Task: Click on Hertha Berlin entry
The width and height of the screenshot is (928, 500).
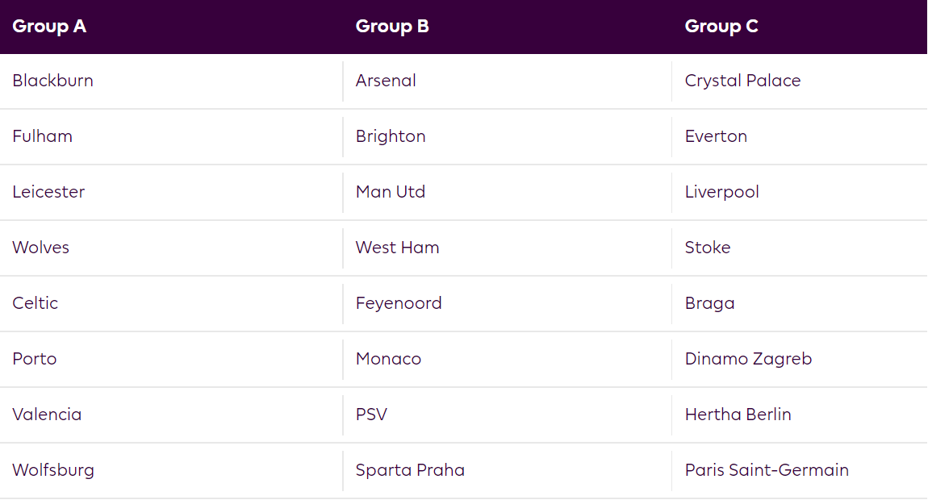Action: coord(738,415)
